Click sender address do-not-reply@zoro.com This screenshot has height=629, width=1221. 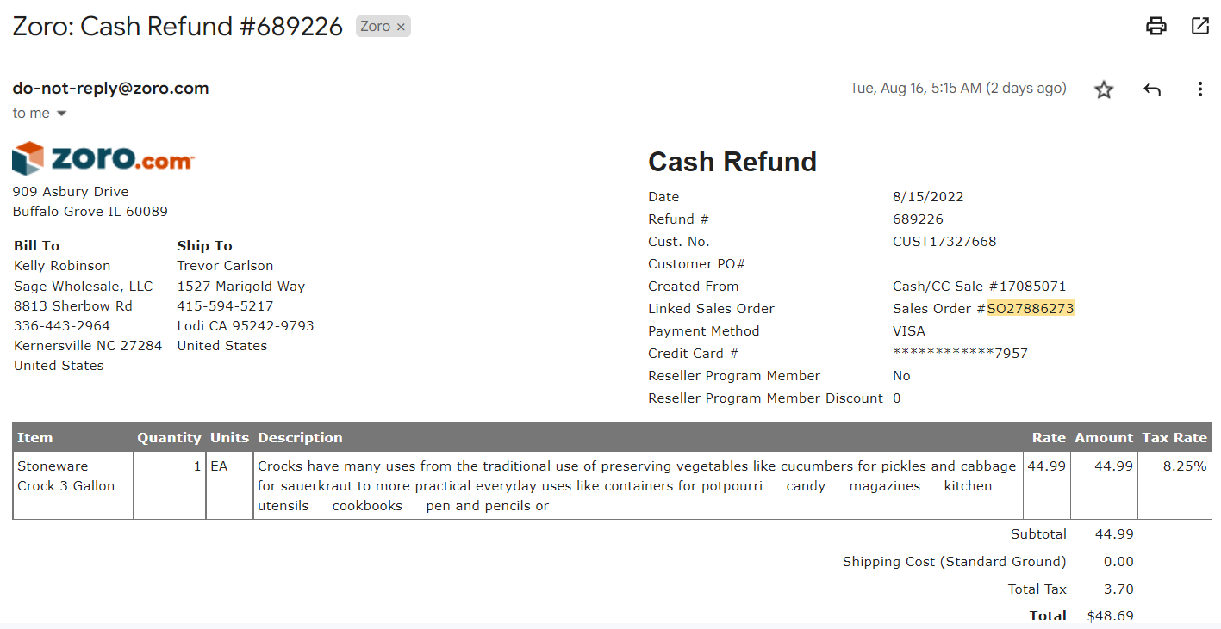(x=110, y=88)
